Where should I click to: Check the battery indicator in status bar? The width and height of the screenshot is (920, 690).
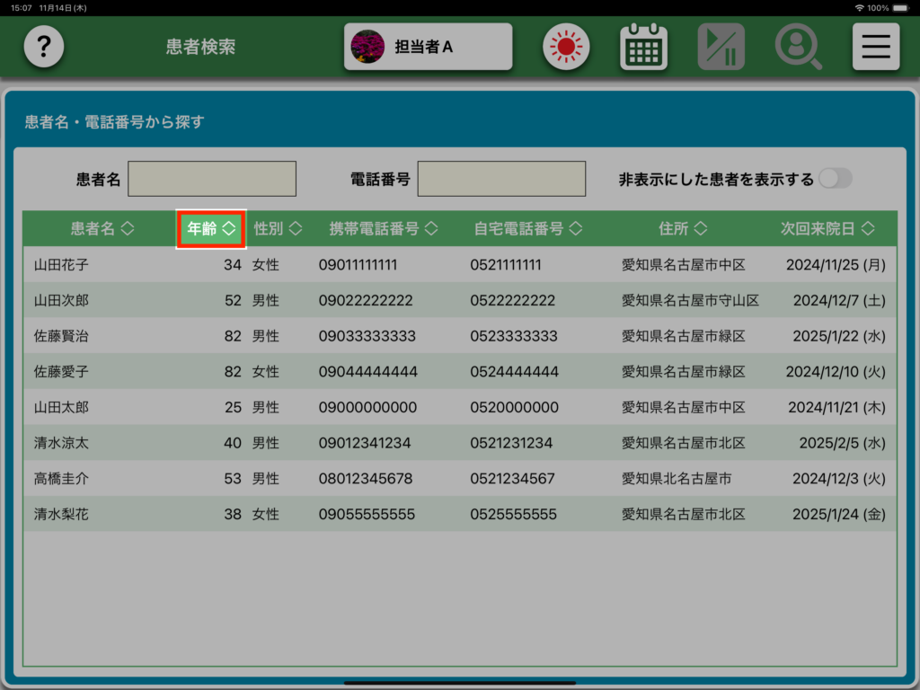pos(904,7)
